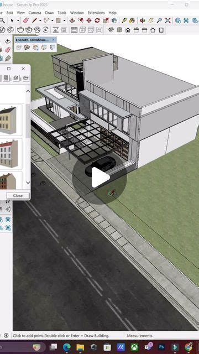Click the padlock icon in second toolbar row
The image size is (199, 354).
[x=99, y=30]
